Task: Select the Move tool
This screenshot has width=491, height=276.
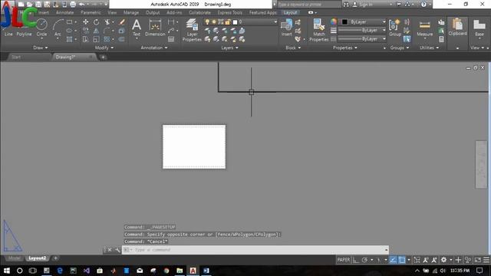Action: [85, 22]
